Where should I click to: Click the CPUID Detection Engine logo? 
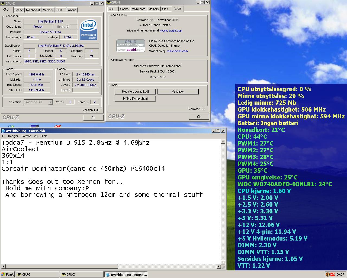click(x=130, y=46)
